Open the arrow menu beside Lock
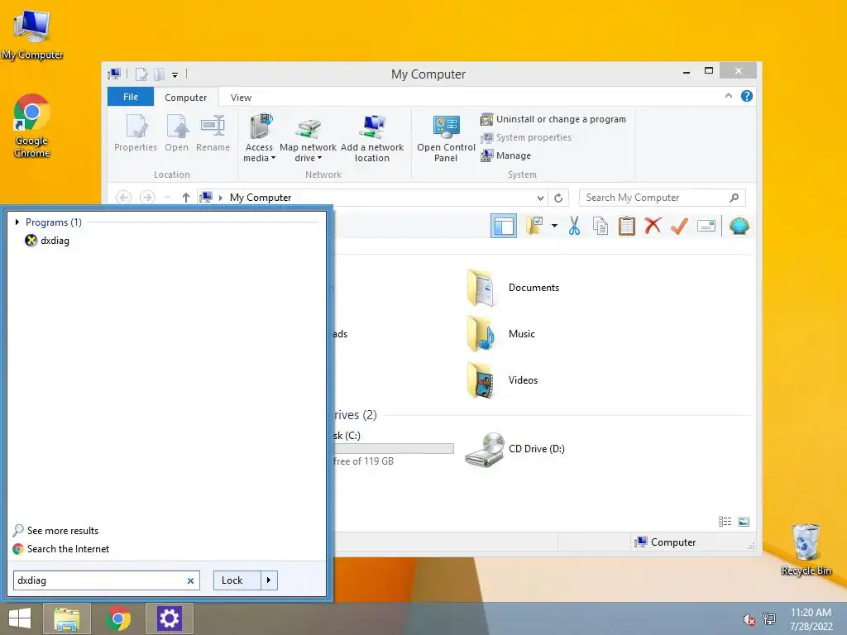This screenshot has height=635, width=847. pyautogui.click(x=269, y=580)
